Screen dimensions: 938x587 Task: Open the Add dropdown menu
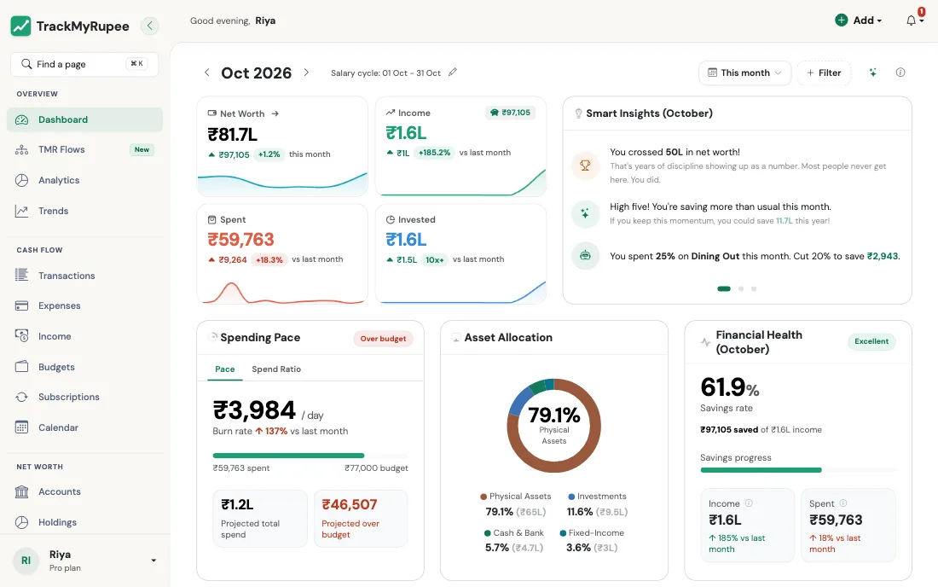click(x=859, y=20)
